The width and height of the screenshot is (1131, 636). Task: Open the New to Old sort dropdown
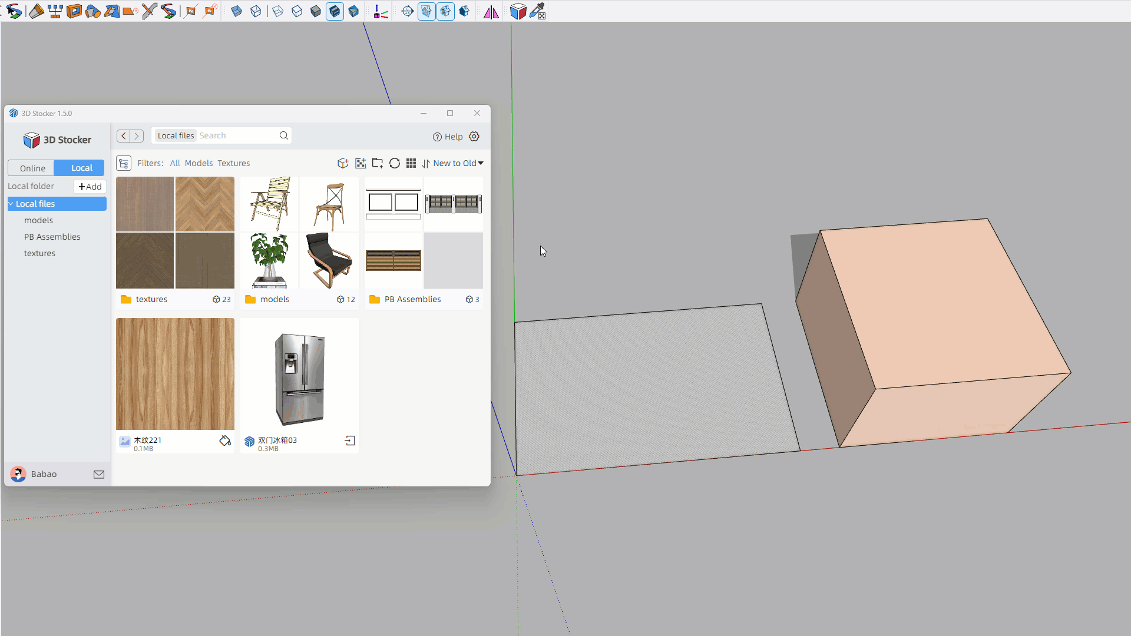[458, 163]
